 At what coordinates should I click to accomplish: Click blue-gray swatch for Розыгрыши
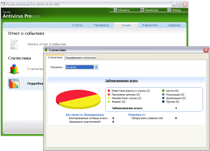163,94
